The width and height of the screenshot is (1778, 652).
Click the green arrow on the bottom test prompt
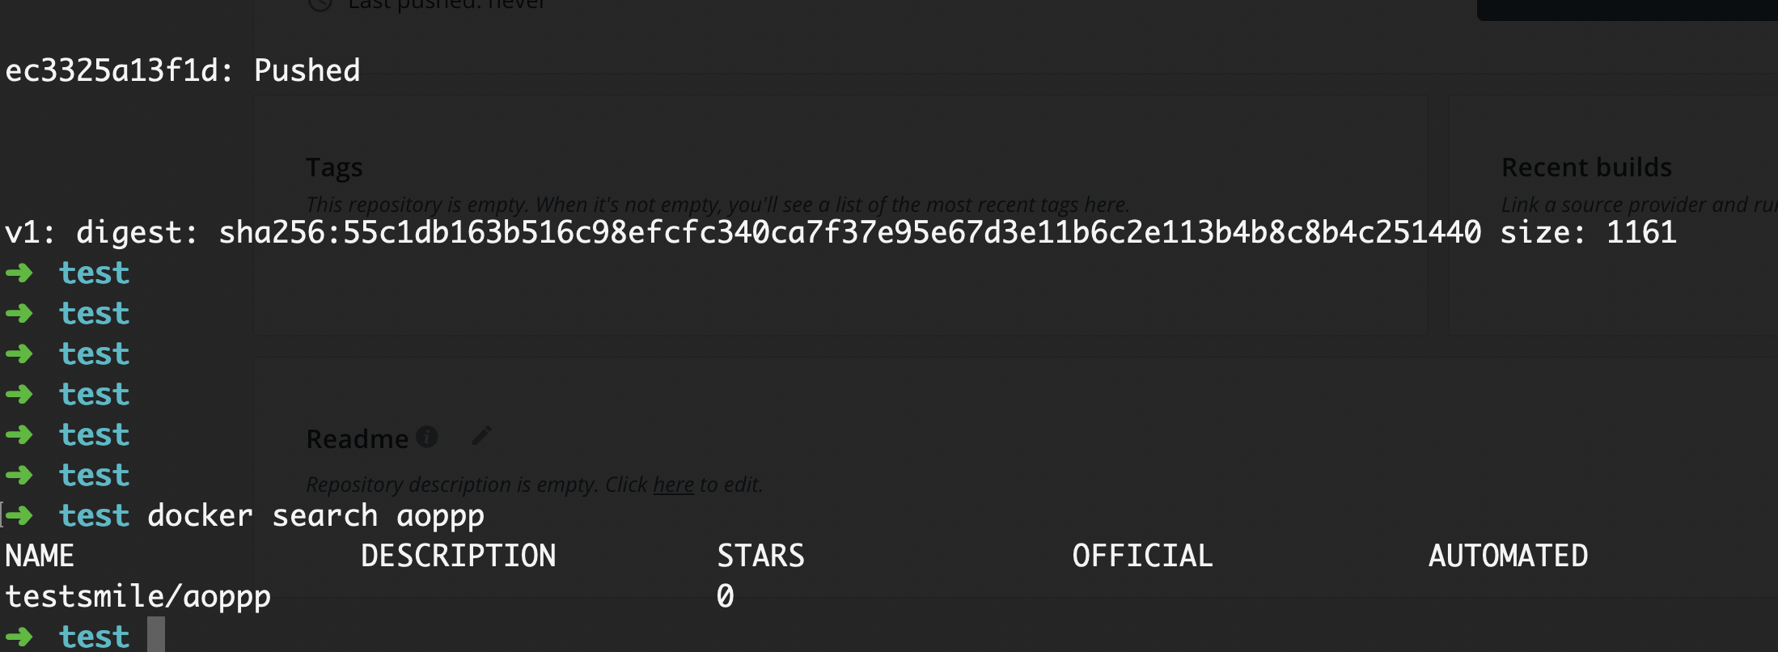19,637
